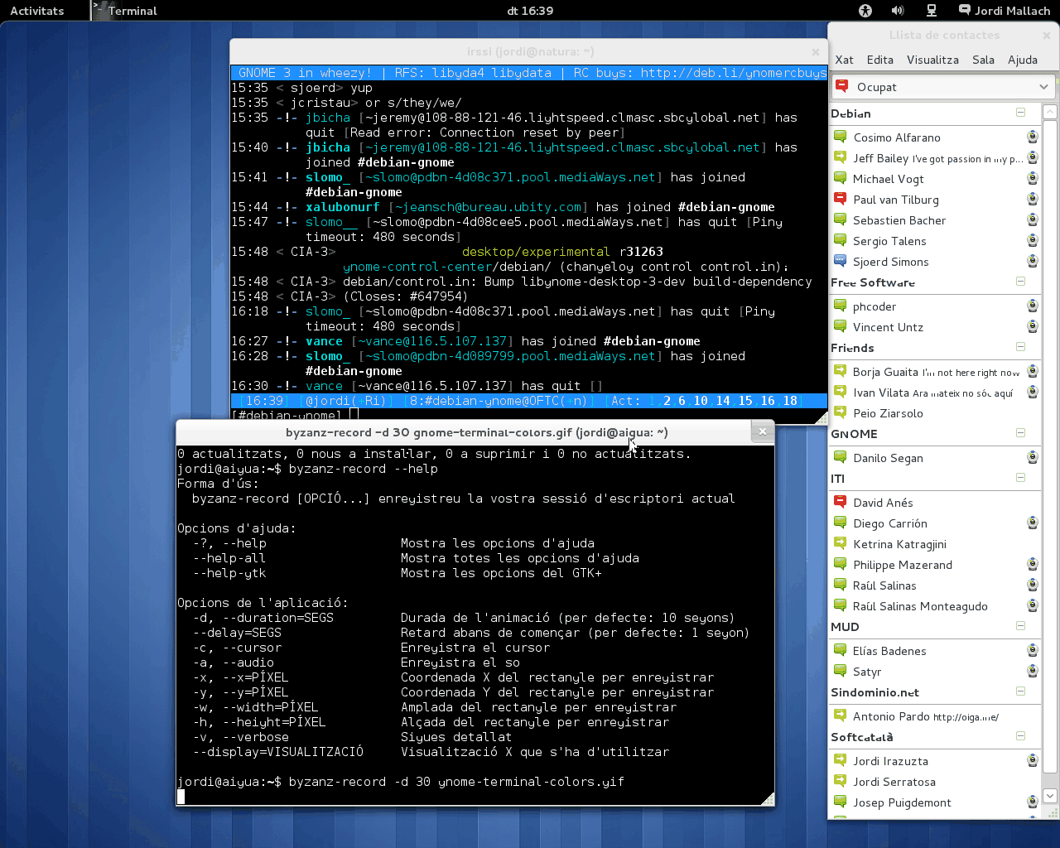This screenshot has width=1060, height=848.
Task: Click the contact list vertical scrollbar track
Action: coord(1050,454)
